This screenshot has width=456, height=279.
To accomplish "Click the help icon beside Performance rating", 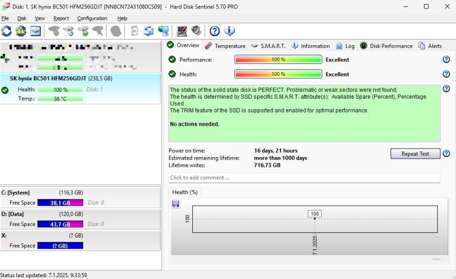I will [x=446, y=59].
